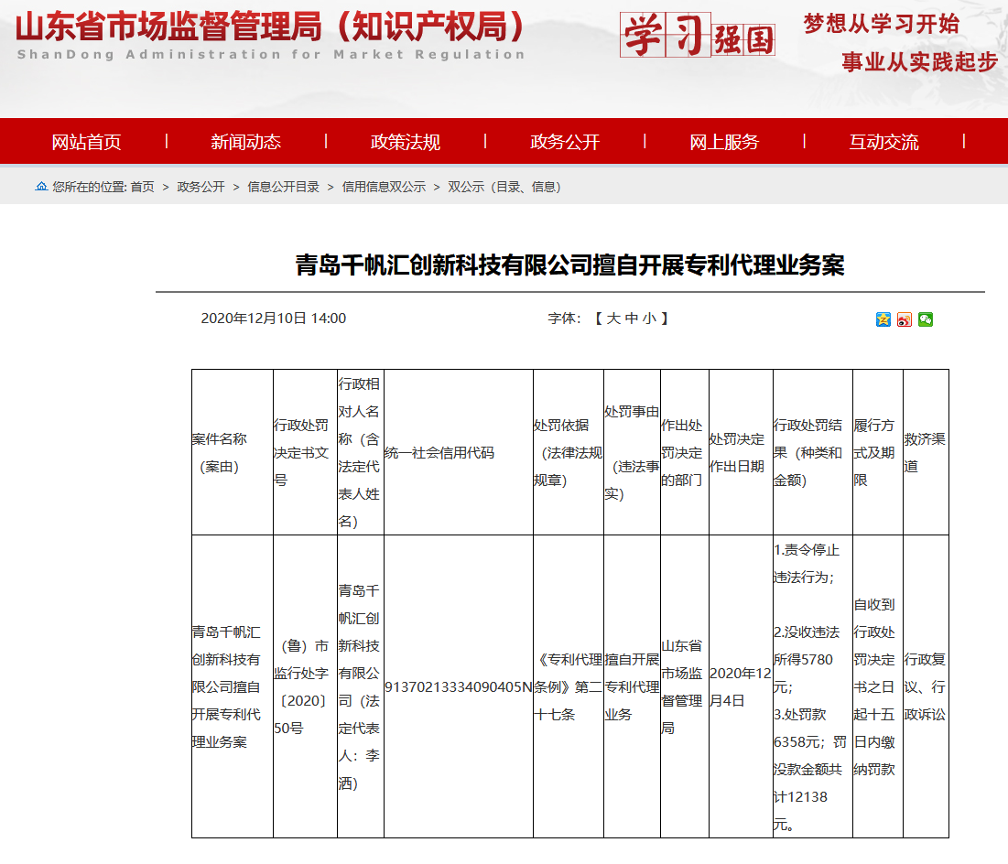Go to 首页 in breadcrumb
The image size is (1008, 864).
142,187
